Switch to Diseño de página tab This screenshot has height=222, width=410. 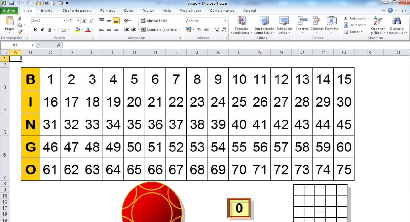(x=77, y=10)
